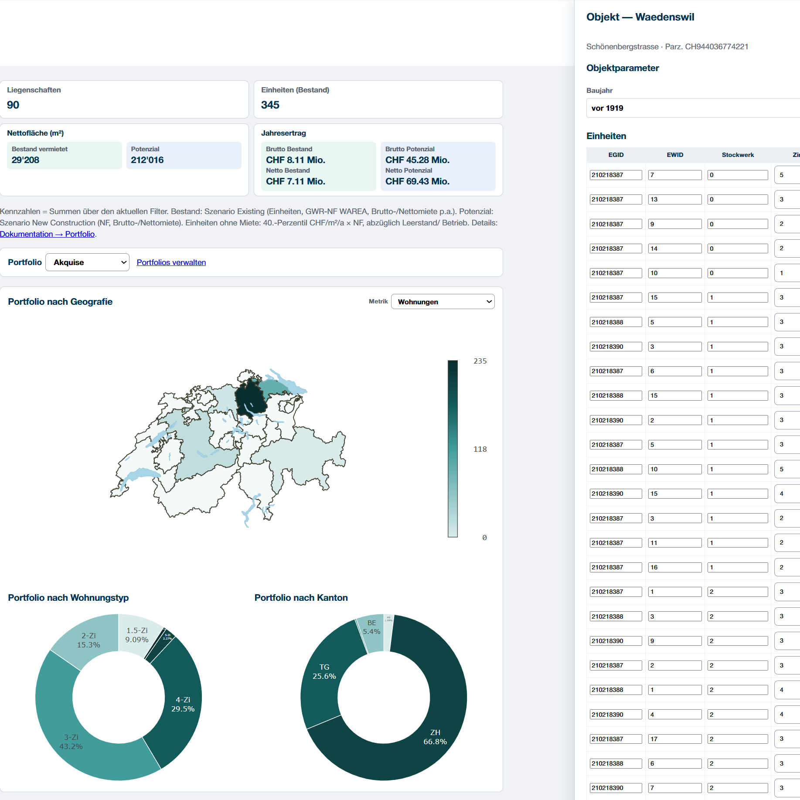
Task: Click the Netto Potenzial CHF 69.43 Mio. value
Action: 417,181
